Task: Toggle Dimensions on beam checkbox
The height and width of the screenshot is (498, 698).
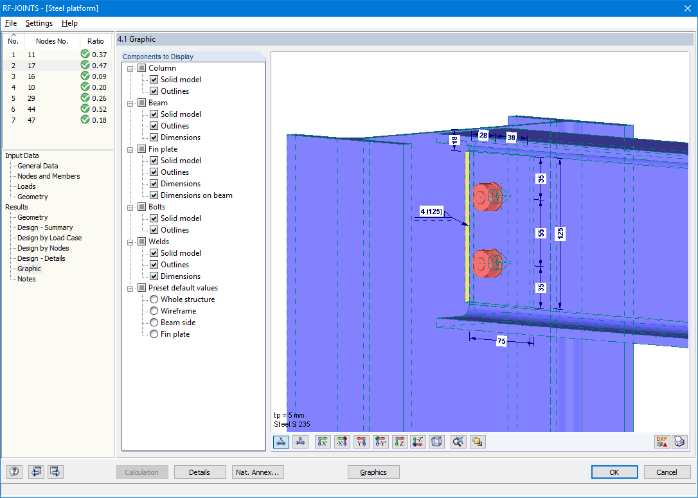Action: click(154, 195)
